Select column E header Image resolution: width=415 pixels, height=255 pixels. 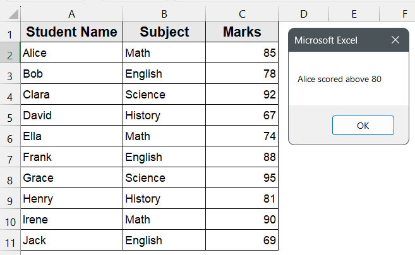[x=353, y=14]
